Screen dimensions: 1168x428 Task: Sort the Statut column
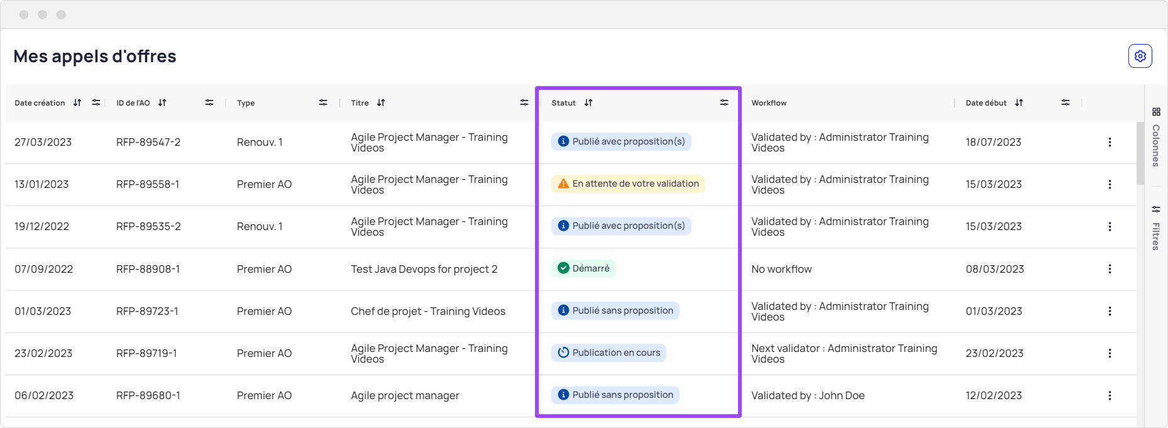[588, 102]
